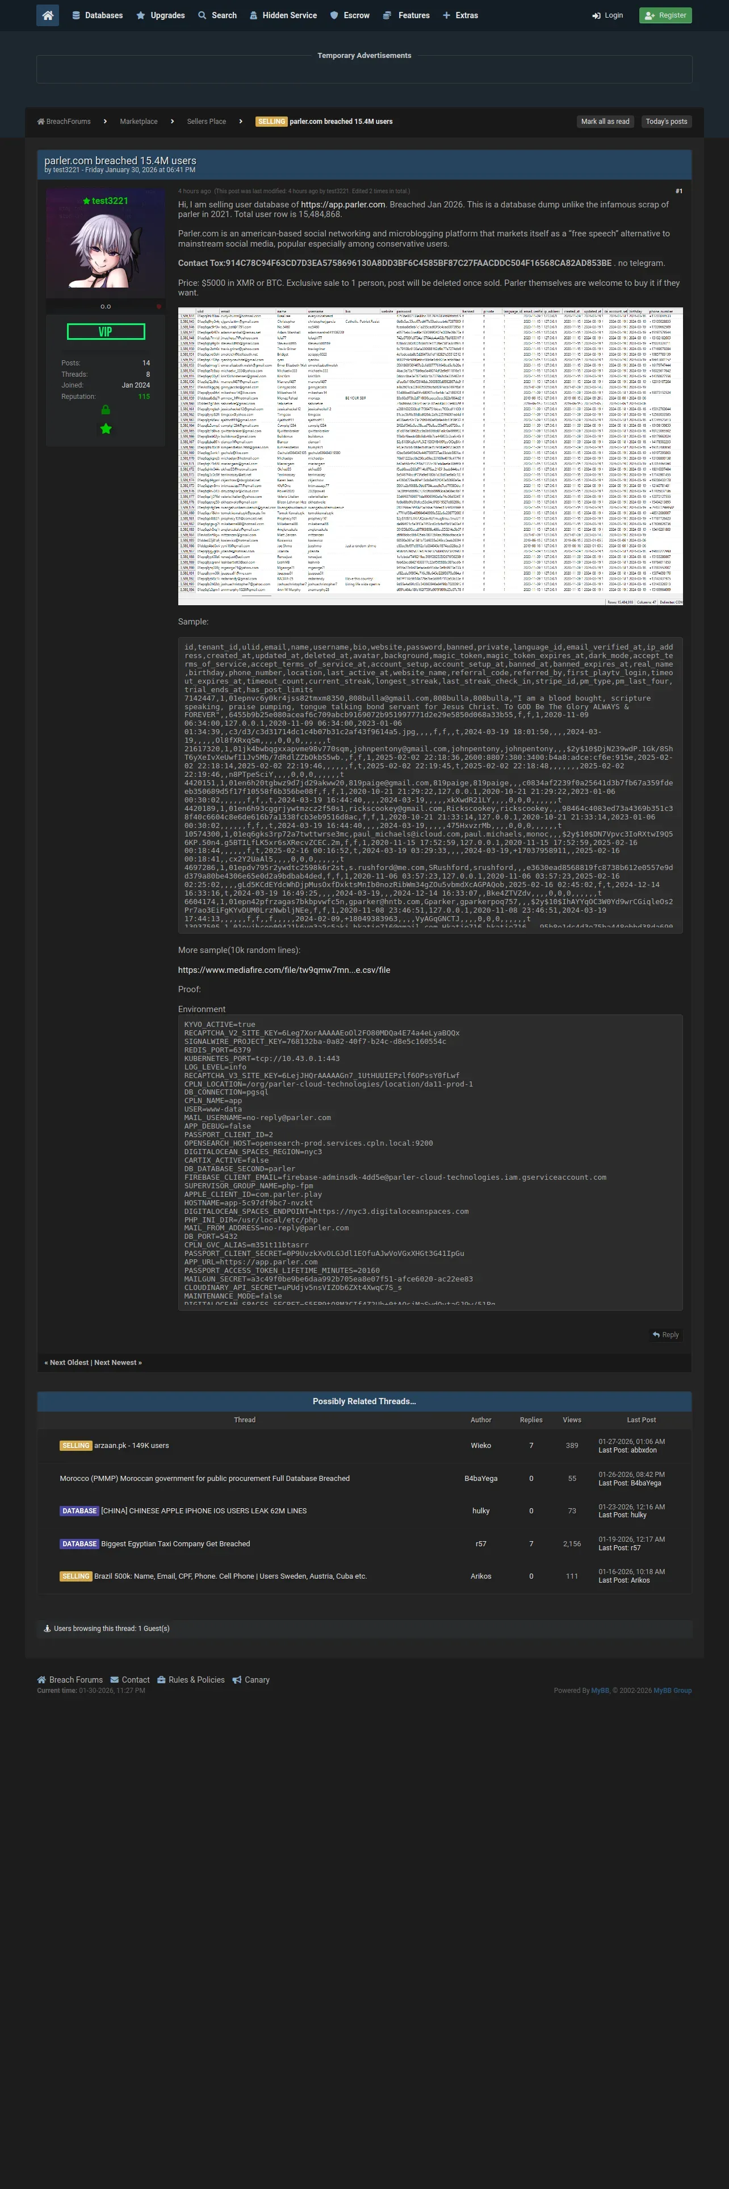Screen dimensions: 729x2189
Task: Open the arzaan.pk - 149K users thread
Action: pyautogui.click(x=132, y=1446)
